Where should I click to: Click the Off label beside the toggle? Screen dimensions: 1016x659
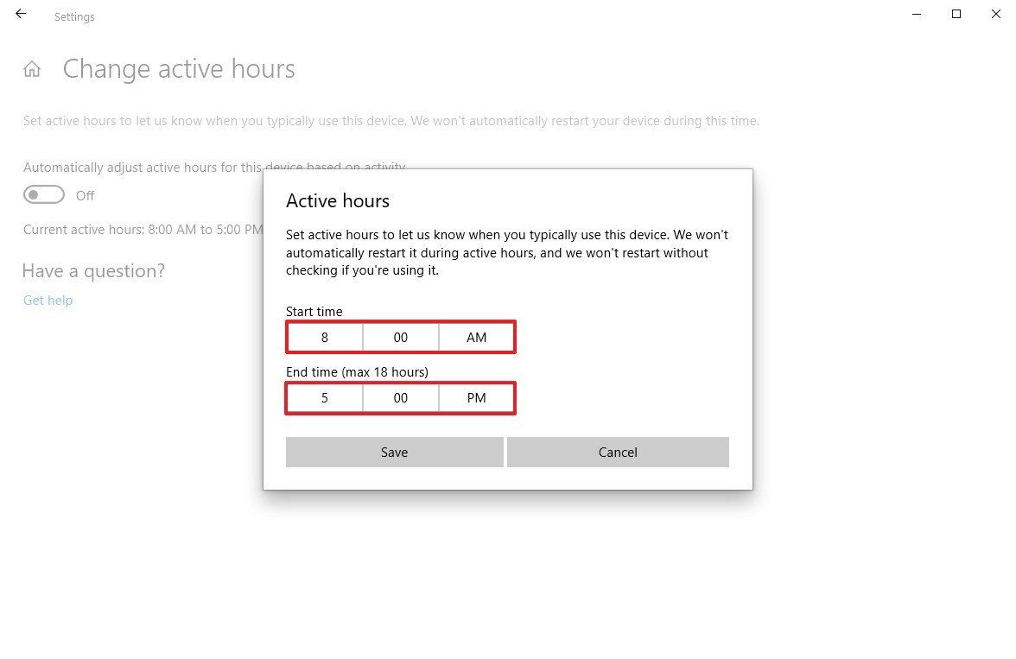coord(85,195)
